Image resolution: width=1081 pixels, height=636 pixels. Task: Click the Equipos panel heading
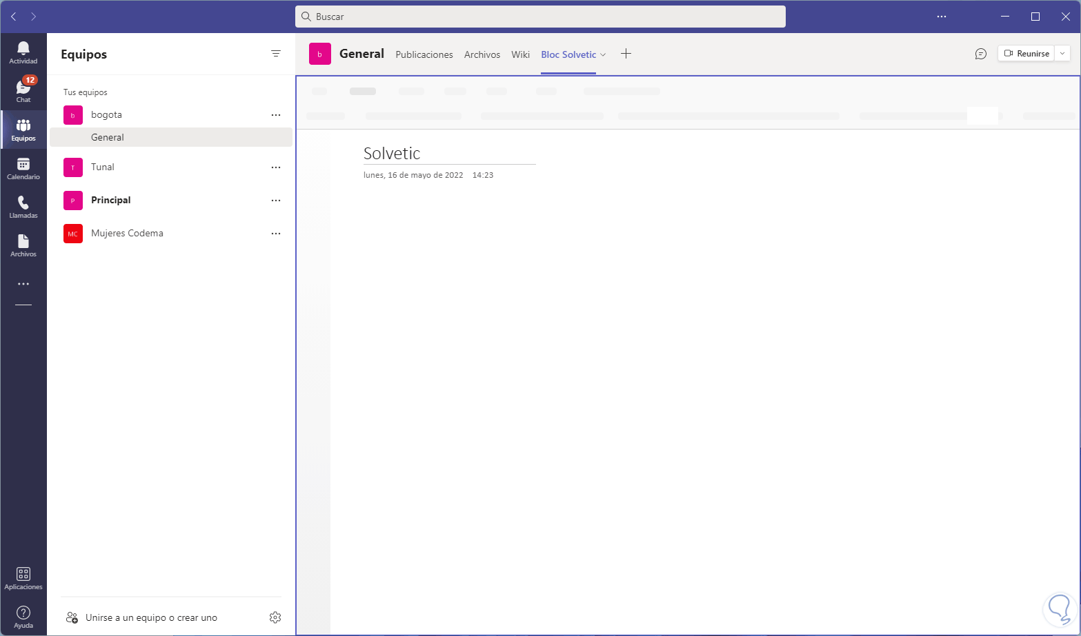click(83, 54)
